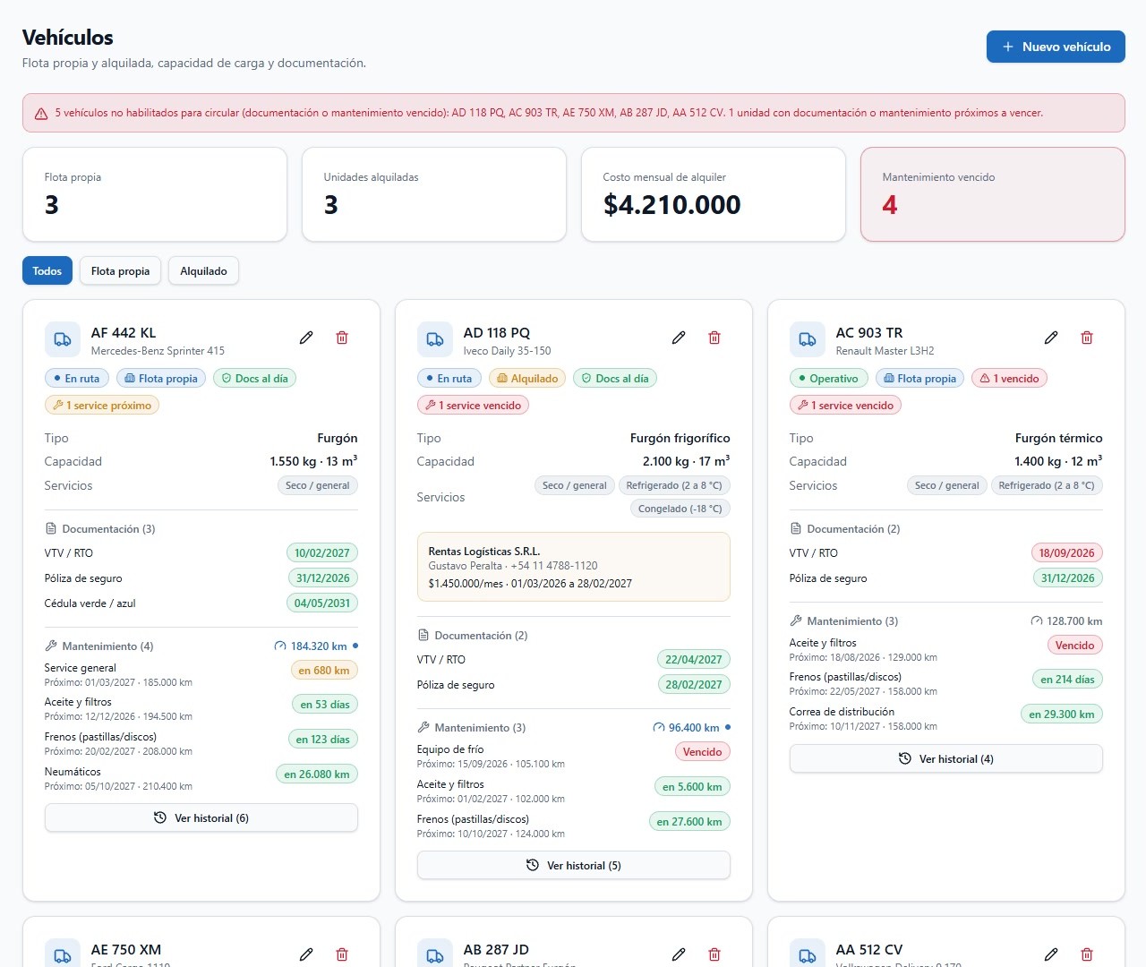Click the trash icon for AE 750 XM

(342, 954)
